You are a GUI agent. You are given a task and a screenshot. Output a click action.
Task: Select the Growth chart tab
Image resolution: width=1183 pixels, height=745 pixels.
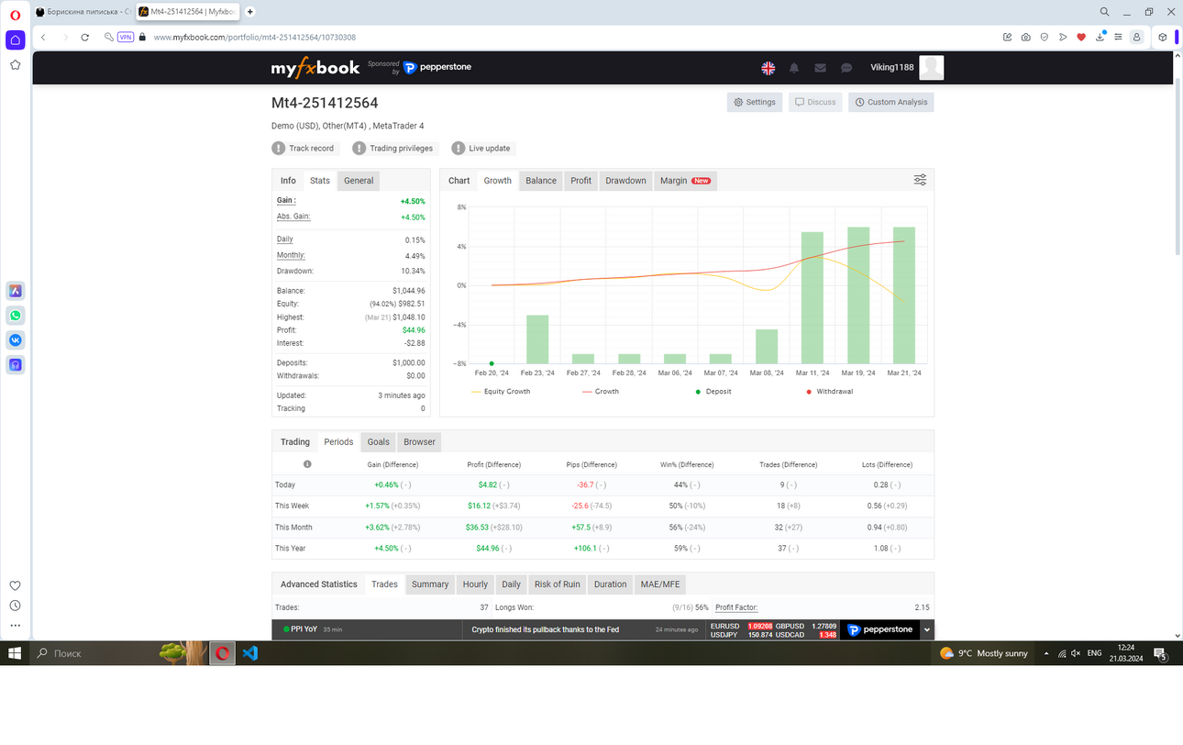click(x=498, y=181)
